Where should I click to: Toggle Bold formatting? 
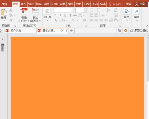[x=55, y=15]
